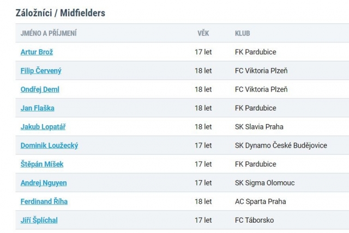Click the AC Sparta Praha club cell
349x233 pixels.
[x=261, y=201]
